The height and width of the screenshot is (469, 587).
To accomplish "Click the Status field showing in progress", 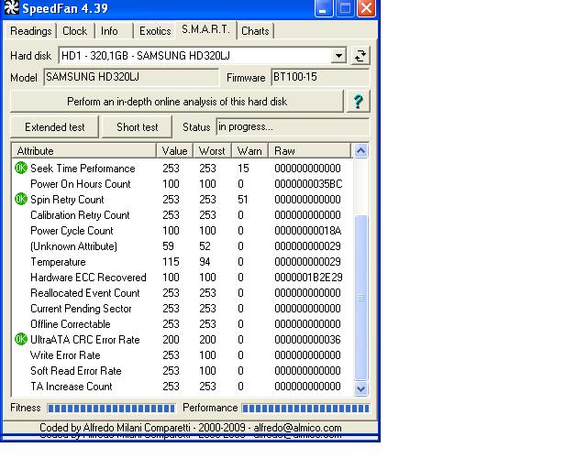I will coord(293,127).
